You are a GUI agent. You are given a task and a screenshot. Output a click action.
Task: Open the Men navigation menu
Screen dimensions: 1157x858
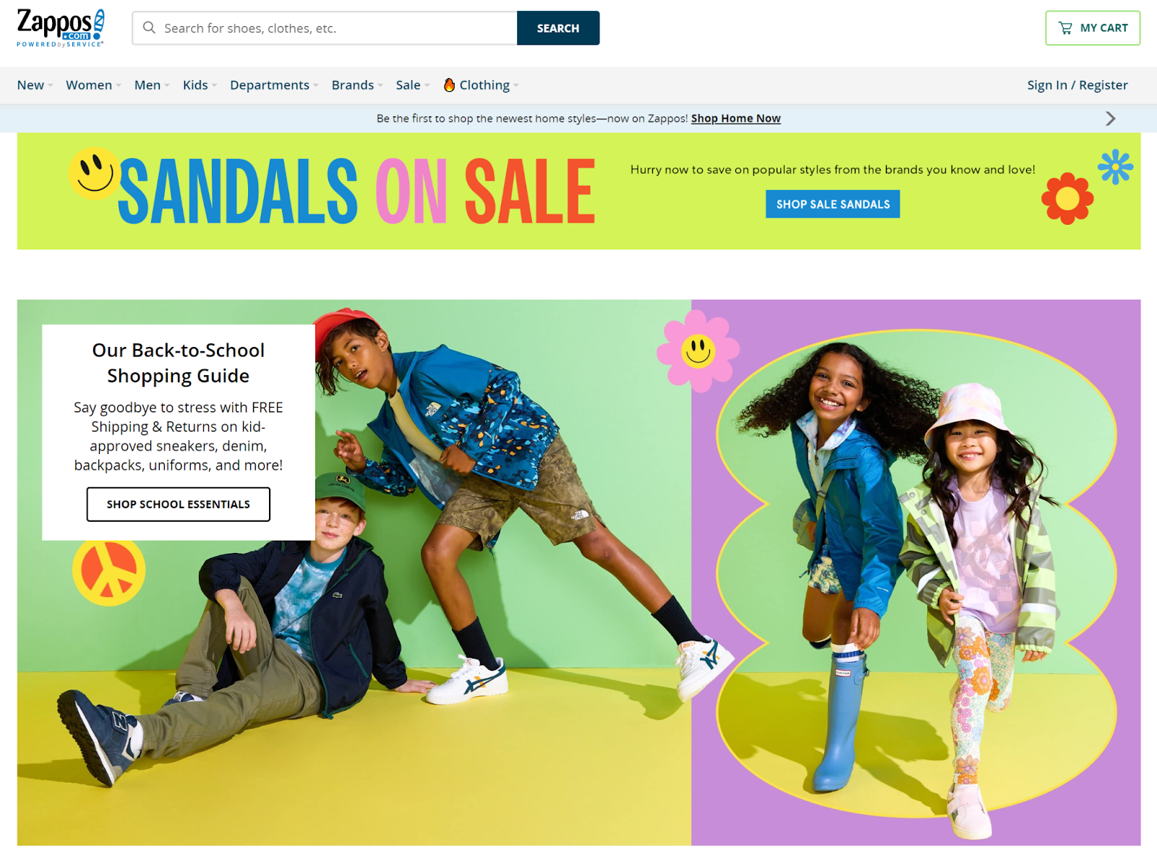(152, 85)
